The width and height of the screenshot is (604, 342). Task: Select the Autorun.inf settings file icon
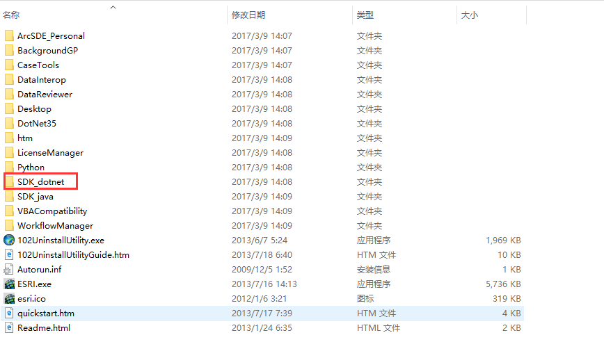pyautogui.click(x=9, y=270)
